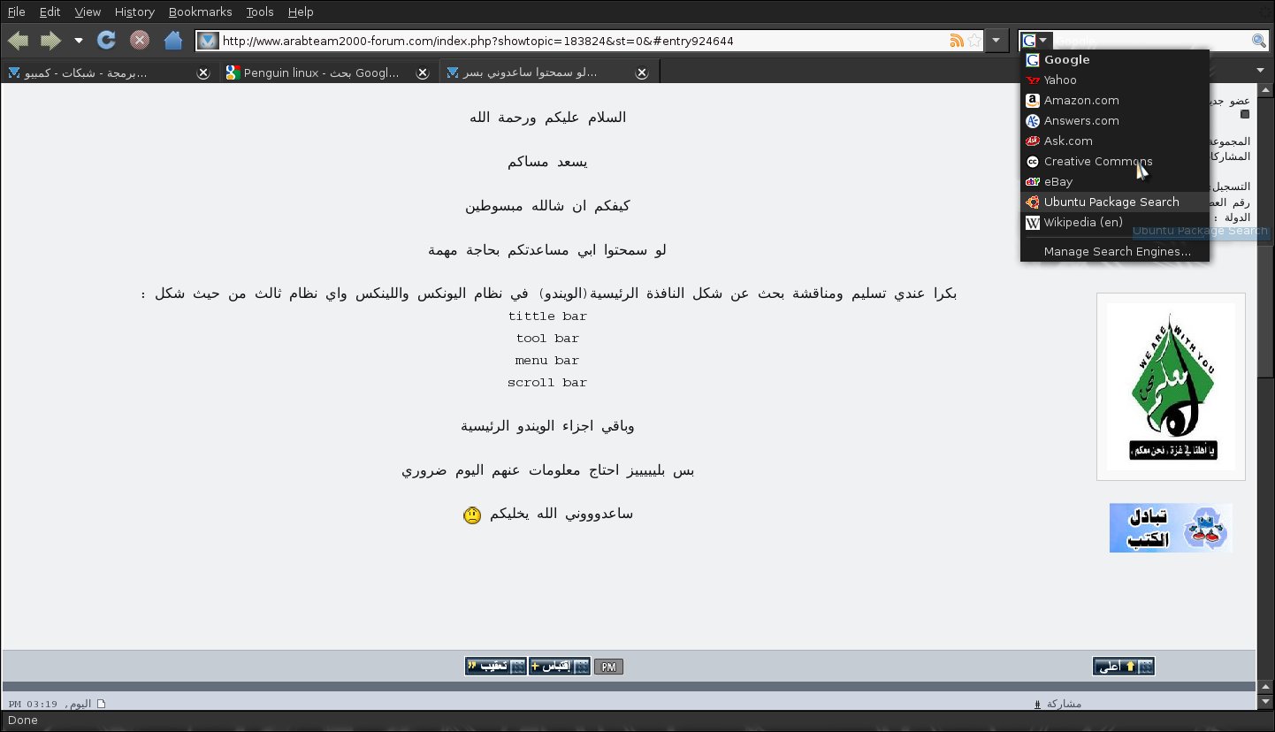Click the magnifier search icon
The height and width of the screenshot is (732, 1275).
pyautogui.click(x=1259, y=41)
